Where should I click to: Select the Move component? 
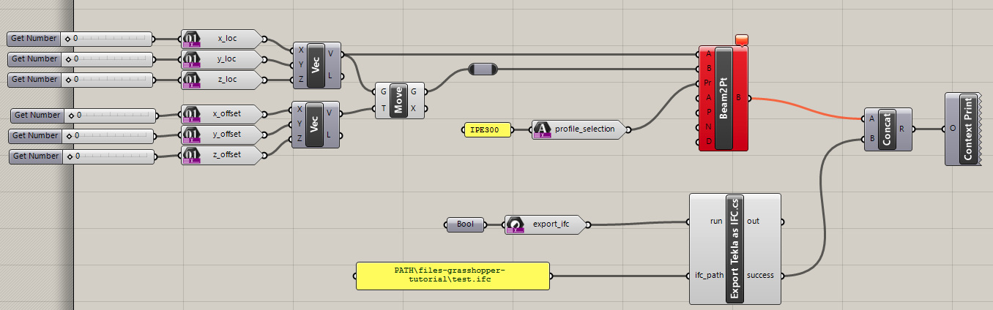pyautogui.click(x=398, y=100)
